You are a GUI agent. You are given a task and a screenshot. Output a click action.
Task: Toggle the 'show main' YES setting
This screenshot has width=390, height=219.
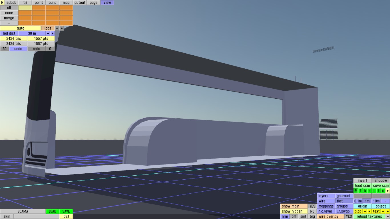[312, 206]
